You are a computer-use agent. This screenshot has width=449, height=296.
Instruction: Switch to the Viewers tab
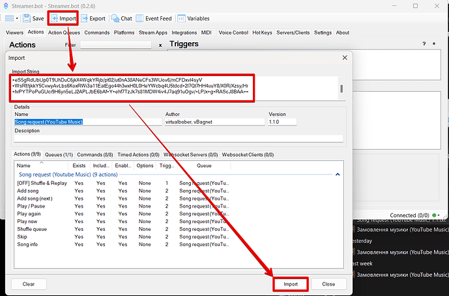coord(14,33)
